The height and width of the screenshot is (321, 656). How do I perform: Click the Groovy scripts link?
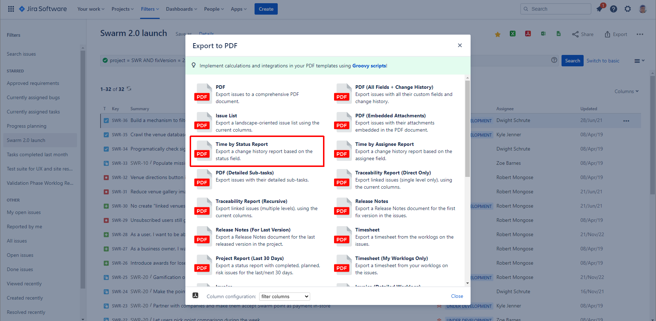click(x=369, y=66)
